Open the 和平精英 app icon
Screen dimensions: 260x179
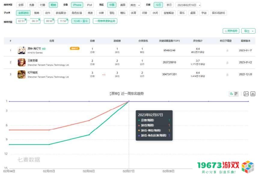(21, 74)
